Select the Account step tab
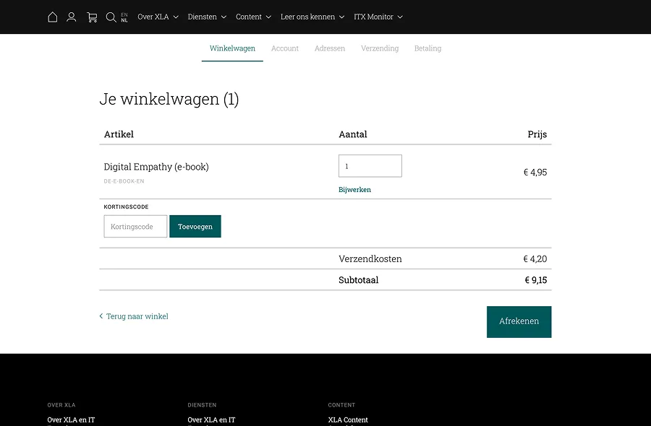 tap(285, 48)
